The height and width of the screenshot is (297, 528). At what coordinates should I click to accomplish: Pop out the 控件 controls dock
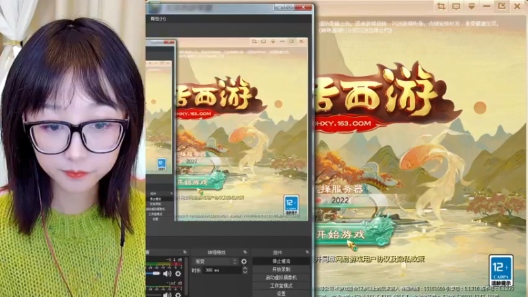pyautogui.click(x=307, y=252)
